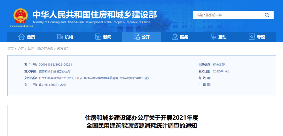Go to 部发文件 in the breadcrumb
Viewport: 283px width, 136px height.
[x=63, y=49]
